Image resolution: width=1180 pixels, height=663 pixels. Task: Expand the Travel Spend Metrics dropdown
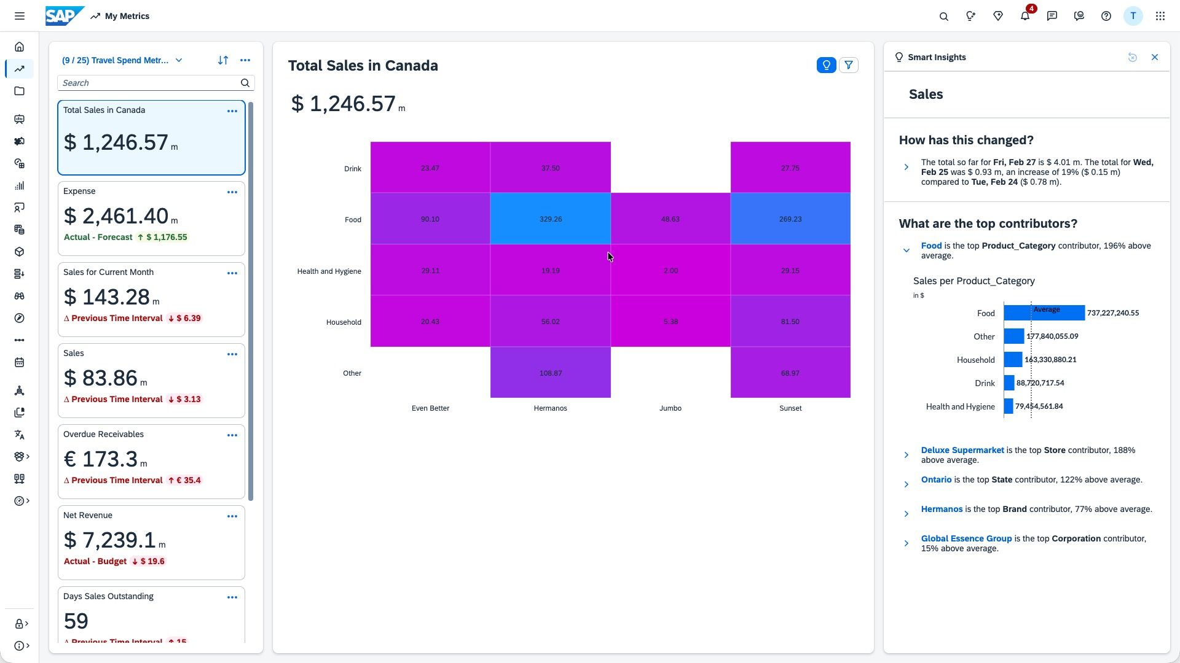pos(178,60)
